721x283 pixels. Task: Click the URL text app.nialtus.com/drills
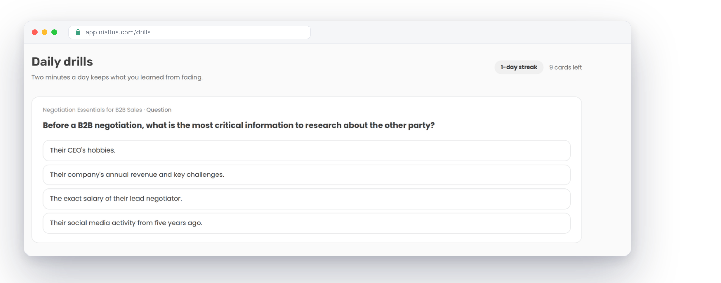[x=118, y=32]
